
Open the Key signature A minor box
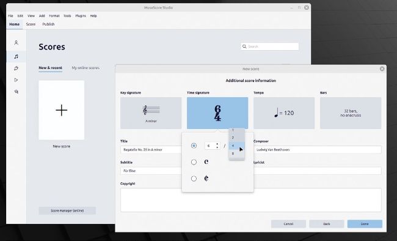point(151,113)
